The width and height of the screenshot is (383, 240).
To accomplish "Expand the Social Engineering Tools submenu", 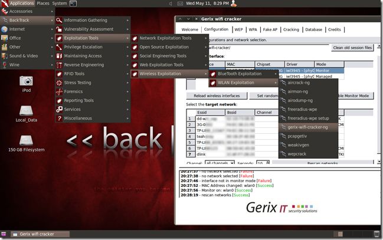I will point(169,56).
